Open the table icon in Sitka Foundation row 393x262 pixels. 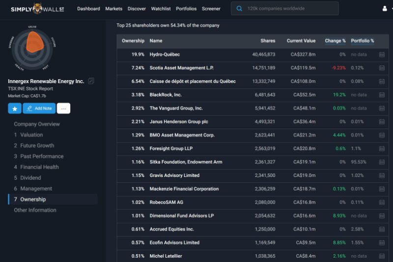pos(382,162)
